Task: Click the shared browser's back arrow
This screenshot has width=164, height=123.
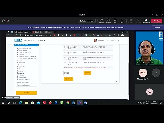Action: click(8, 35)
